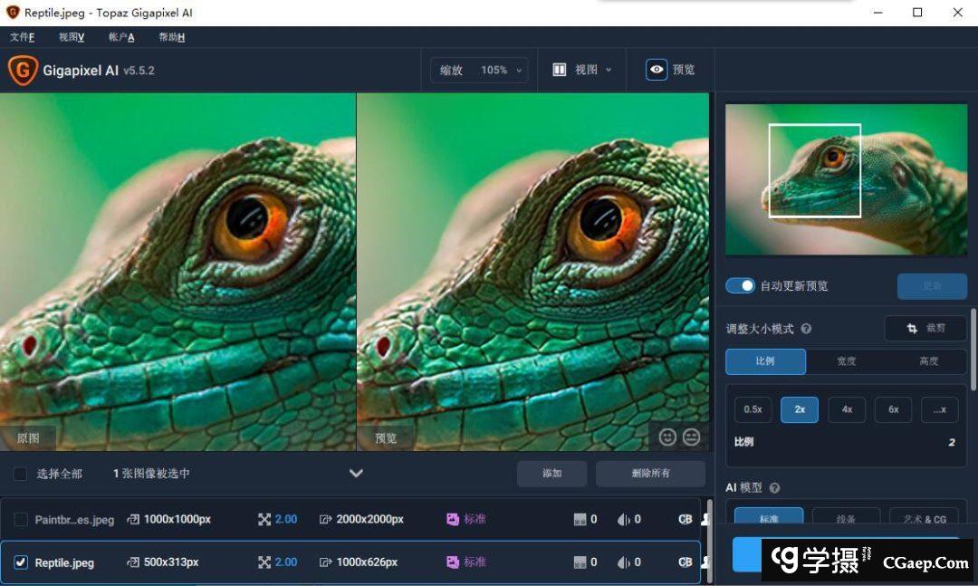Open the 文件 menu
Screen dimensions: 978x586
pos(22,37)
